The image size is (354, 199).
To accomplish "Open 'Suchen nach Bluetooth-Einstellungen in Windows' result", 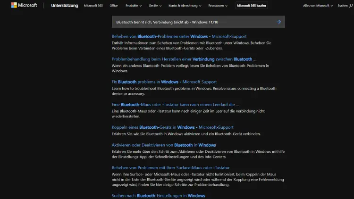I will 158,196.
